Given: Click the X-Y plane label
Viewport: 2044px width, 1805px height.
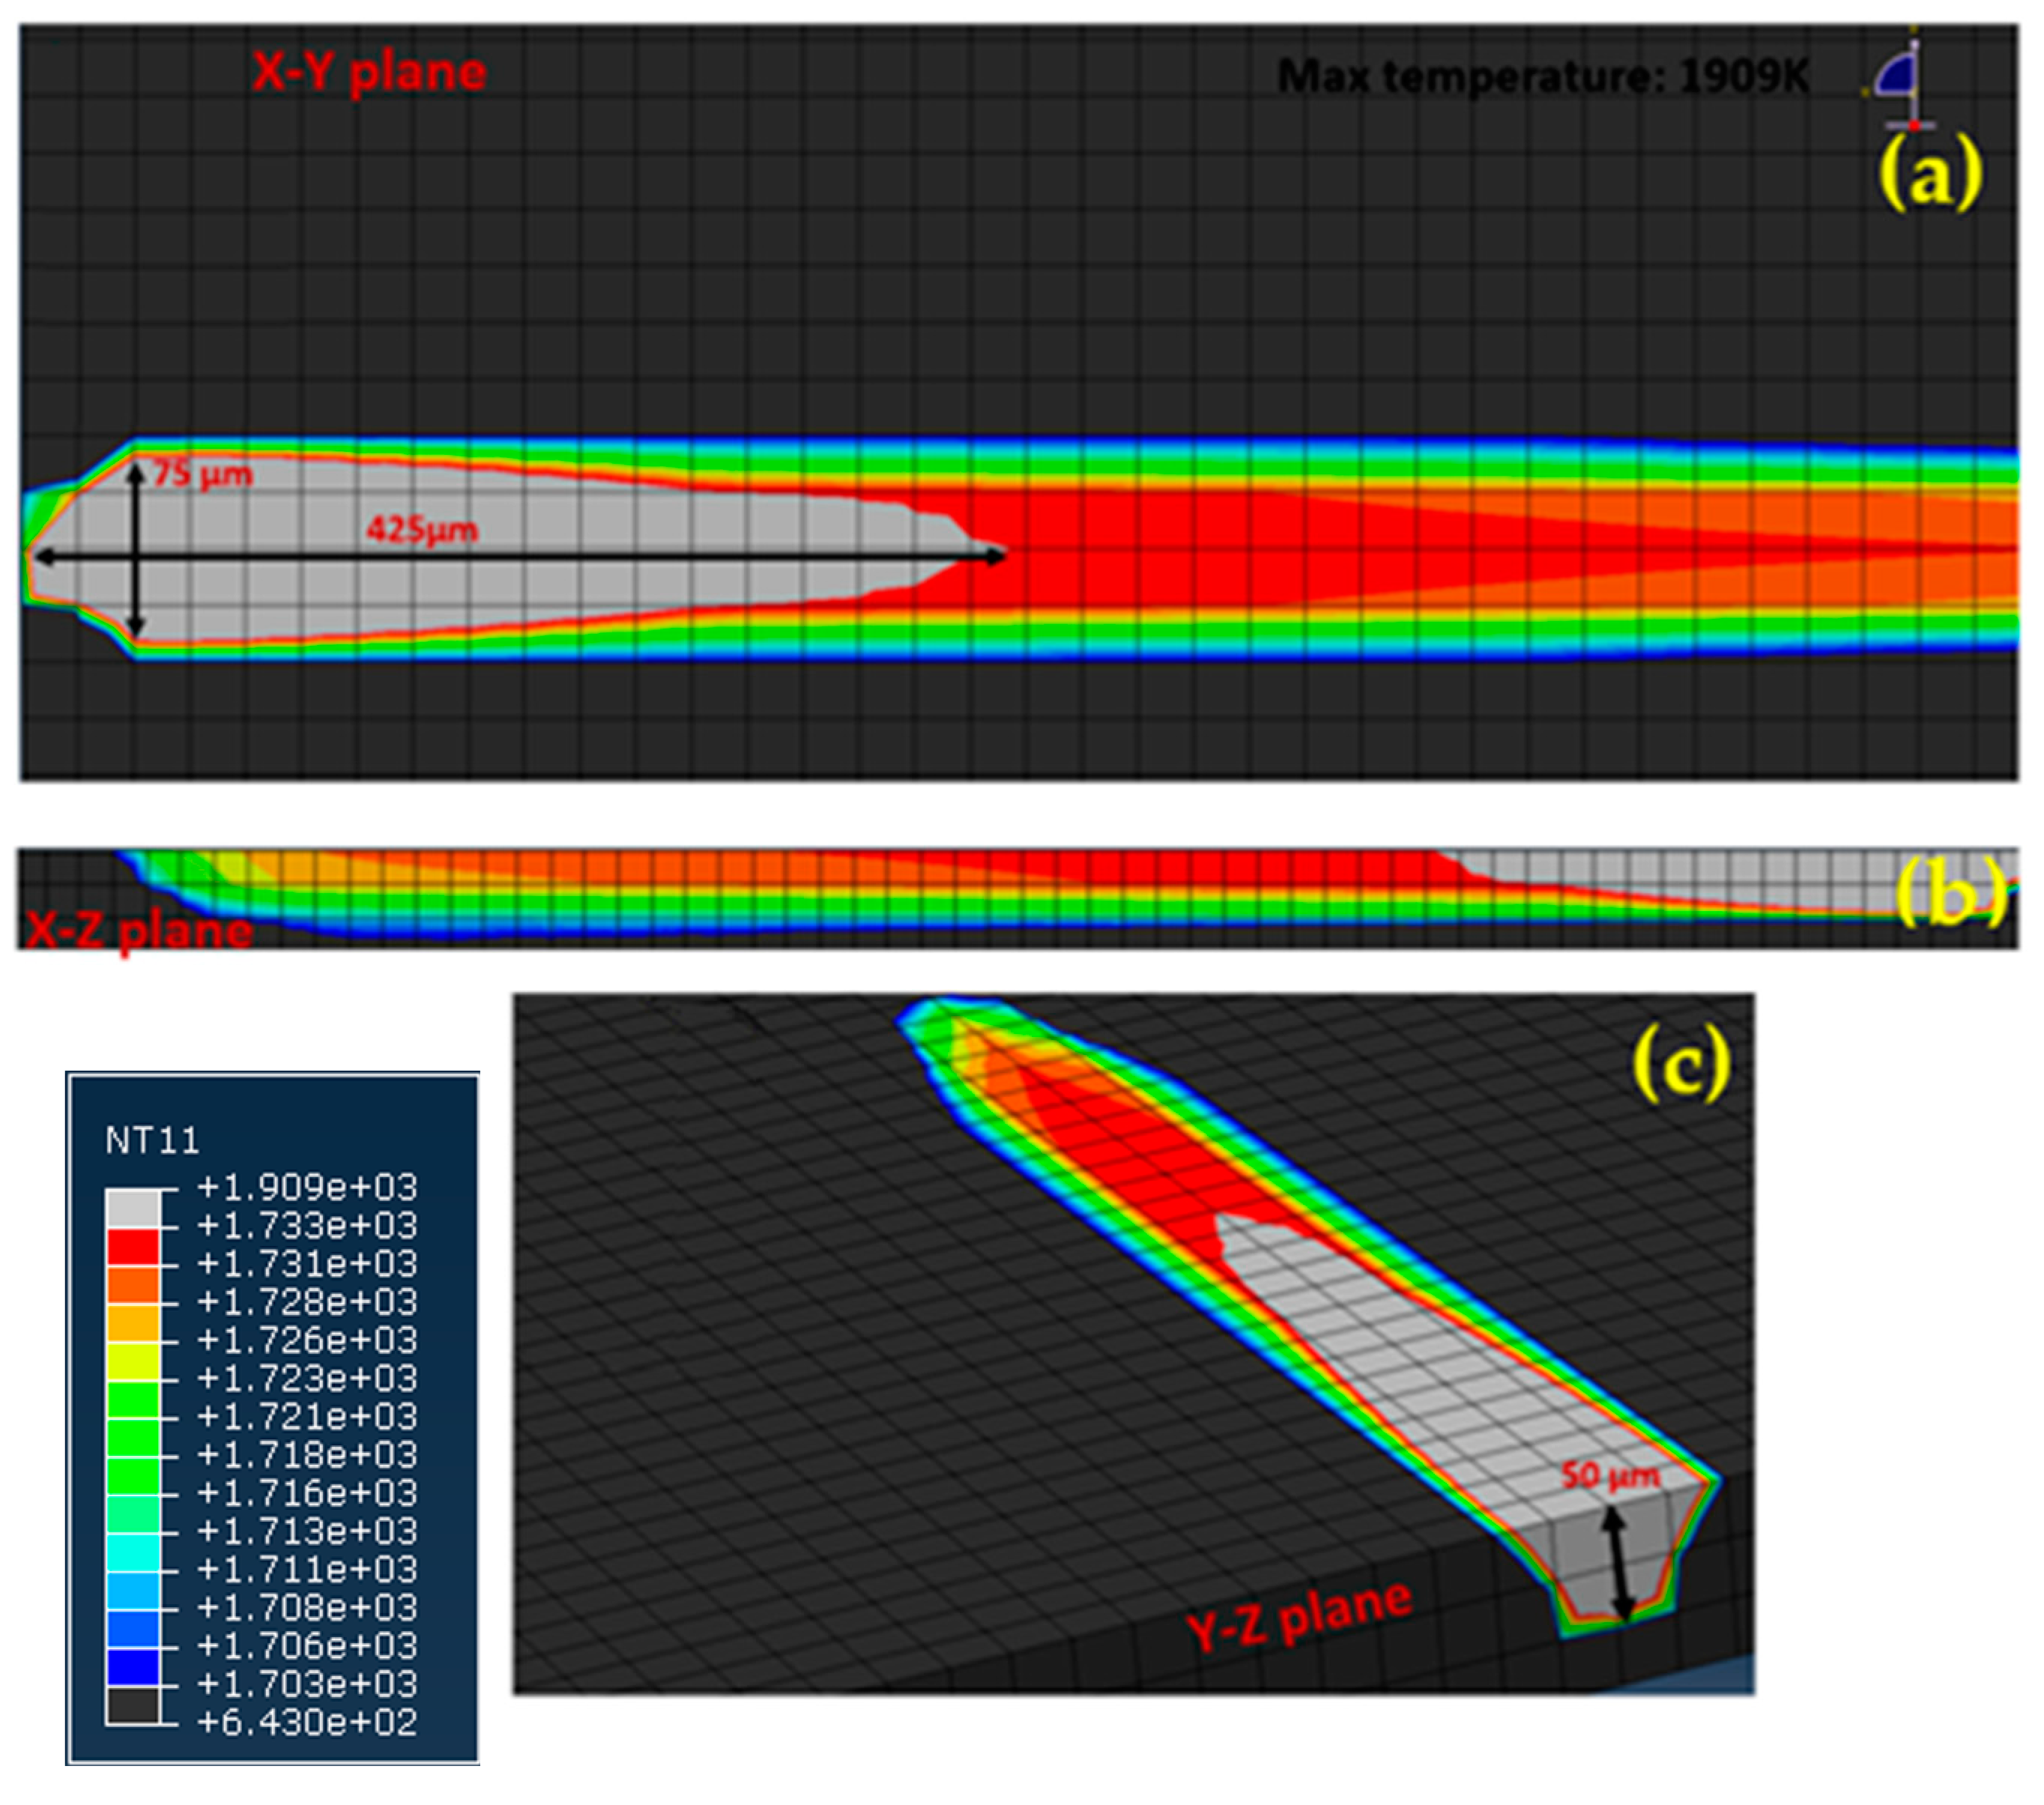Looking at the screenshot, I should [369, 72].
